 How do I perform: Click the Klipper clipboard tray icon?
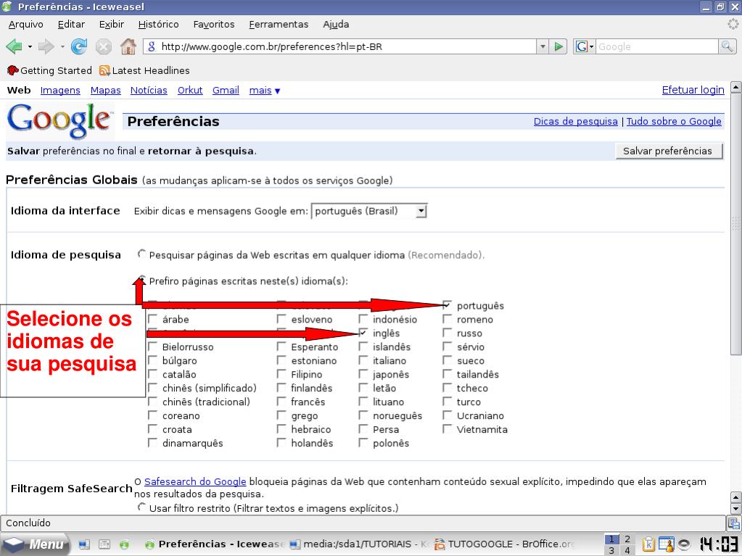[648, 544]
